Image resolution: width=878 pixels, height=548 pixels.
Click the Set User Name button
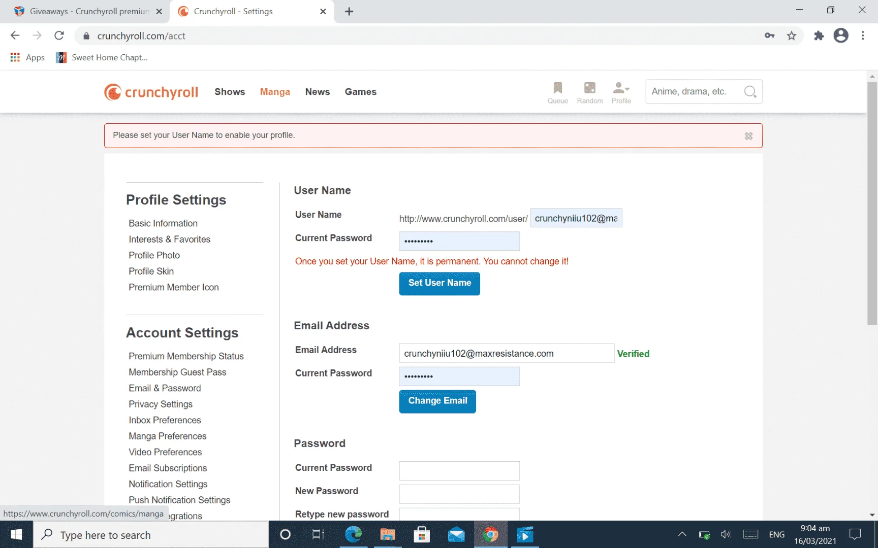click(x=440, y=283)
